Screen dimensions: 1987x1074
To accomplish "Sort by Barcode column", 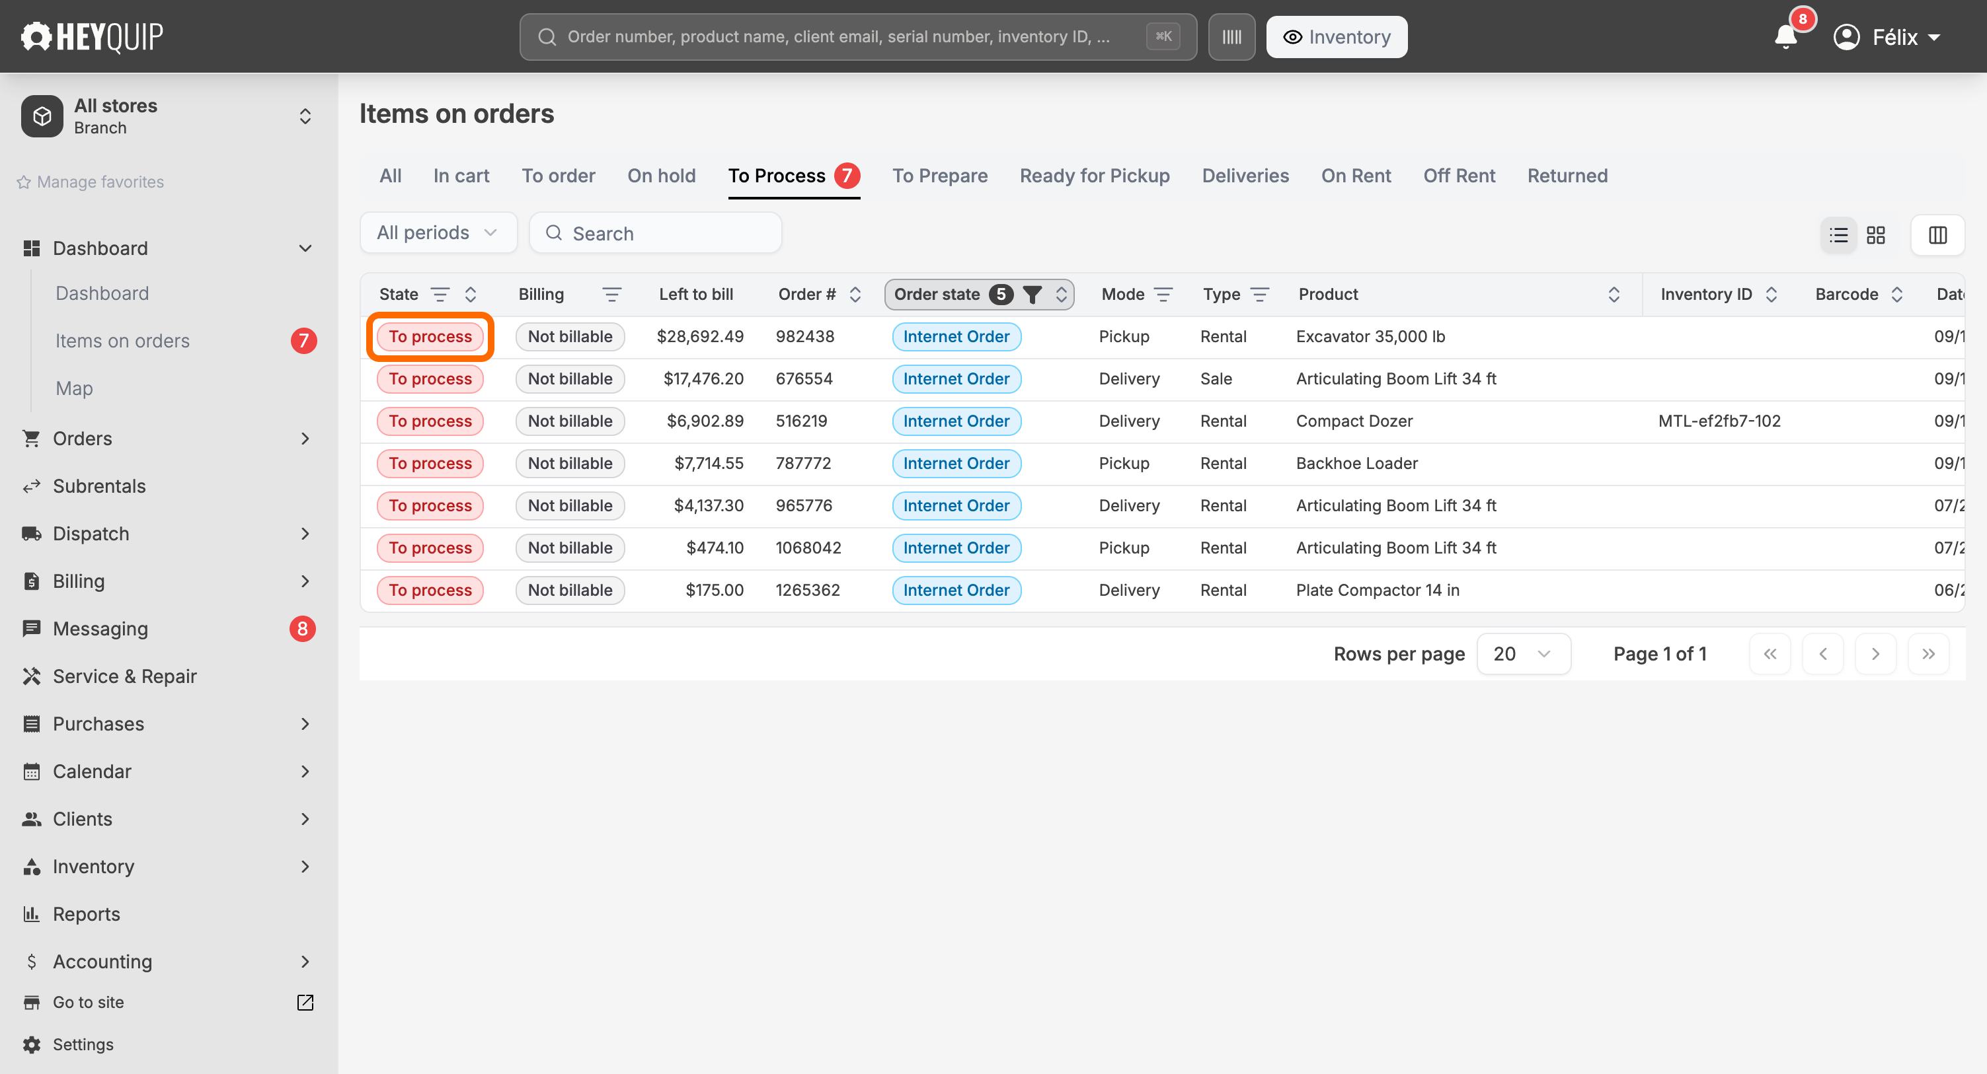I will (1896, 295).
